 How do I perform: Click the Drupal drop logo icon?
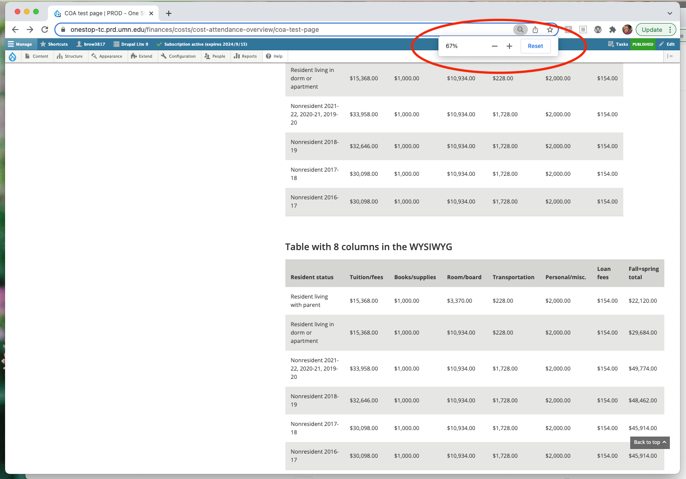(12, 56)
